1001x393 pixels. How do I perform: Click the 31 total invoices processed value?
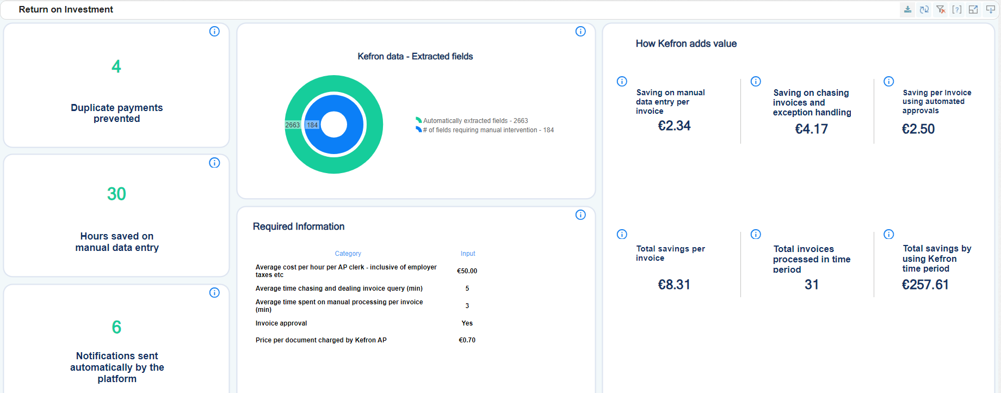(812, 285)
